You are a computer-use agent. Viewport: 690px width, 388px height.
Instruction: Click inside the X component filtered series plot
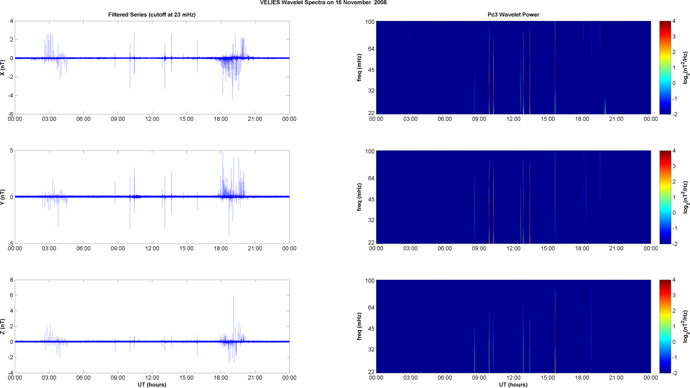coord(152,67)
